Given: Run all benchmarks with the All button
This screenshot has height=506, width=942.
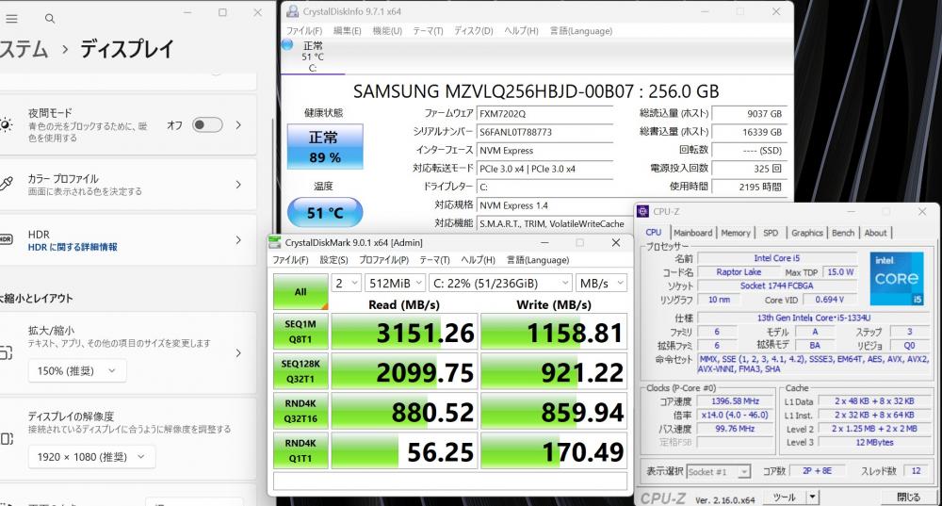Looking at the screenshot, I should tap(300, 292).
